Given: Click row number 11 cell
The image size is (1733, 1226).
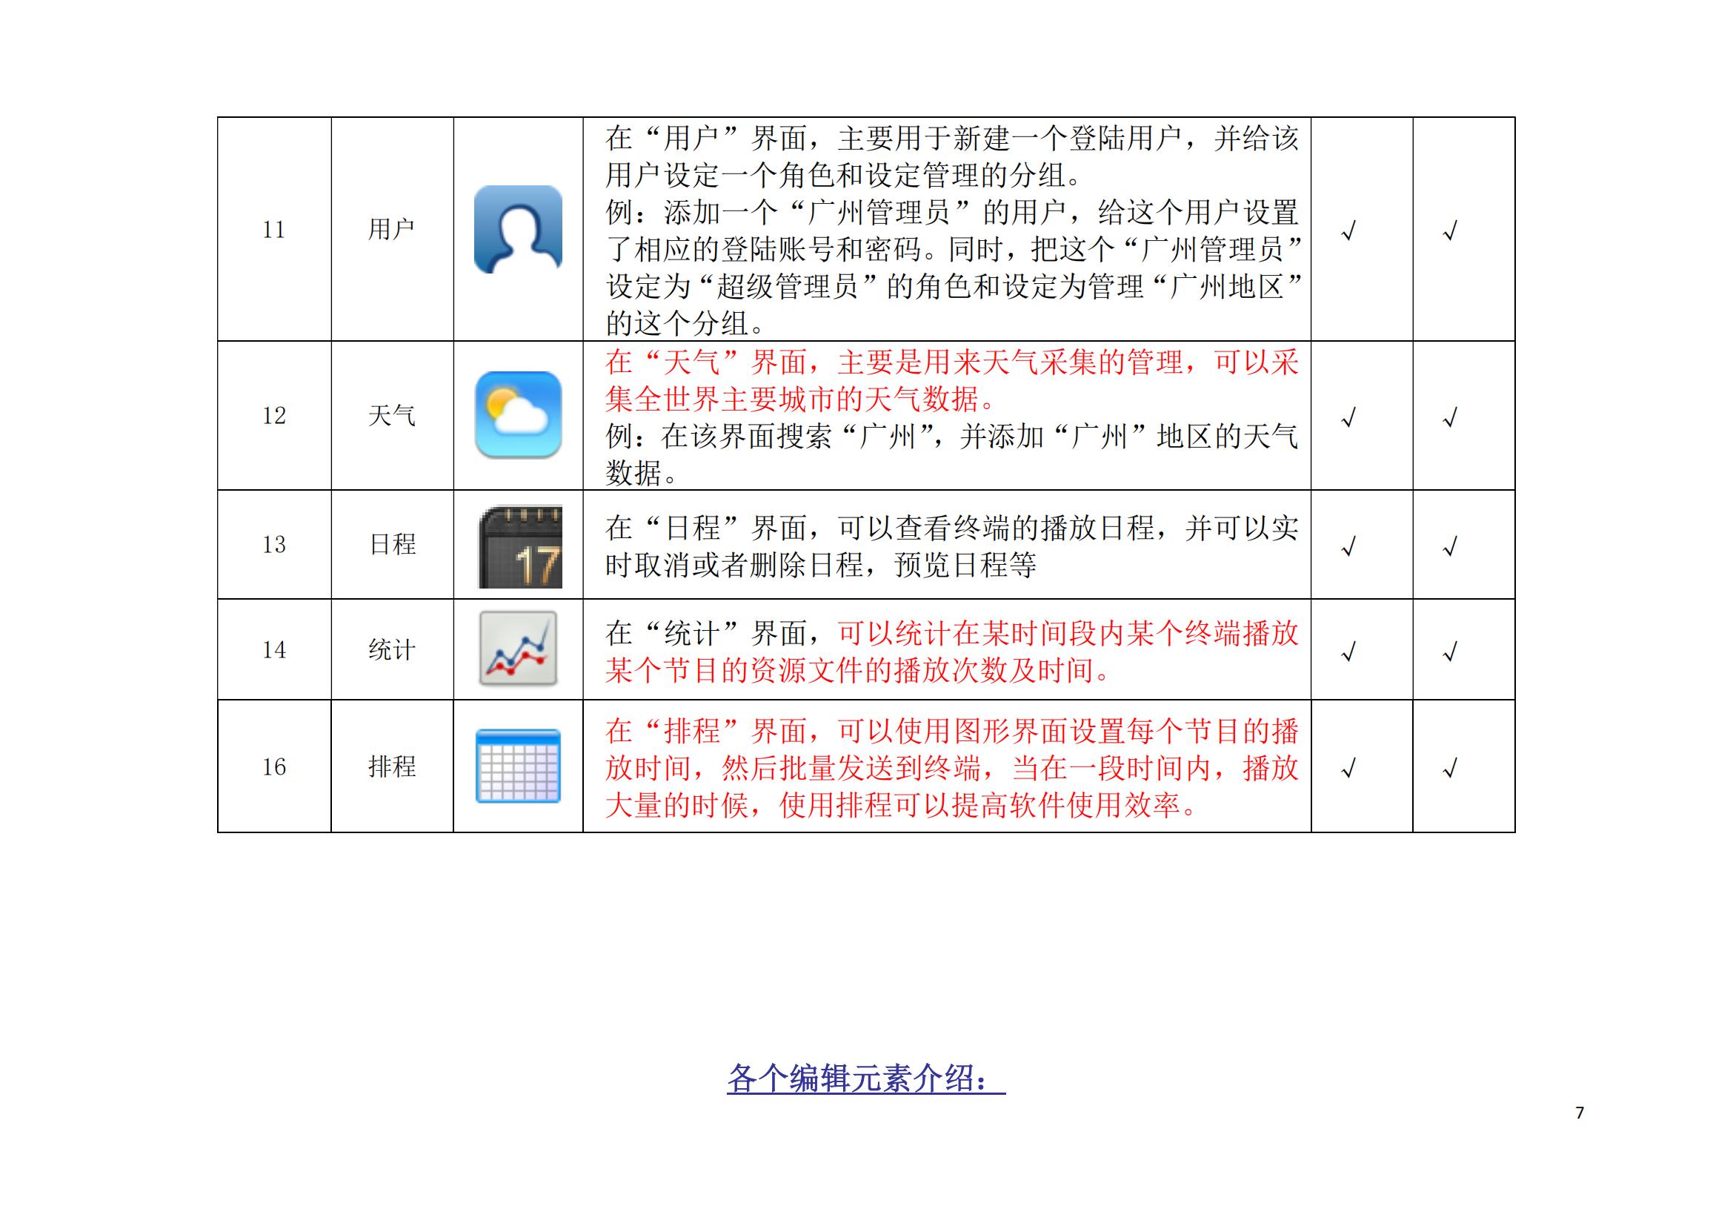Looking at the screenshot, I should [274, 230].
